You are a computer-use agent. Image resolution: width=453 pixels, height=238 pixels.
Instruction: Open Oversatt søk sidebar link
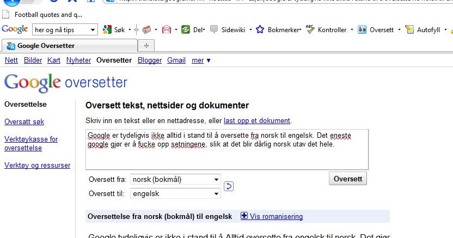tap(25, 121)
